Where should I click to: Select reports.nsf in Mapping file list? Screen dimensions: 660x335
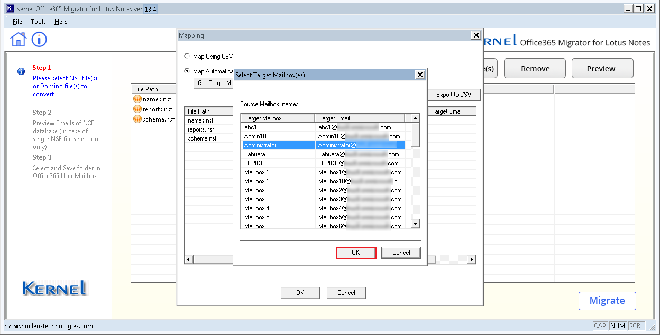pos(201,129)
